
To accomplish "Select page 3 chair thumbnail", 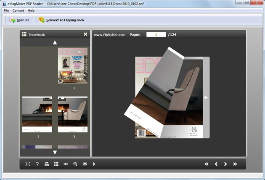I will click(73, 114).
